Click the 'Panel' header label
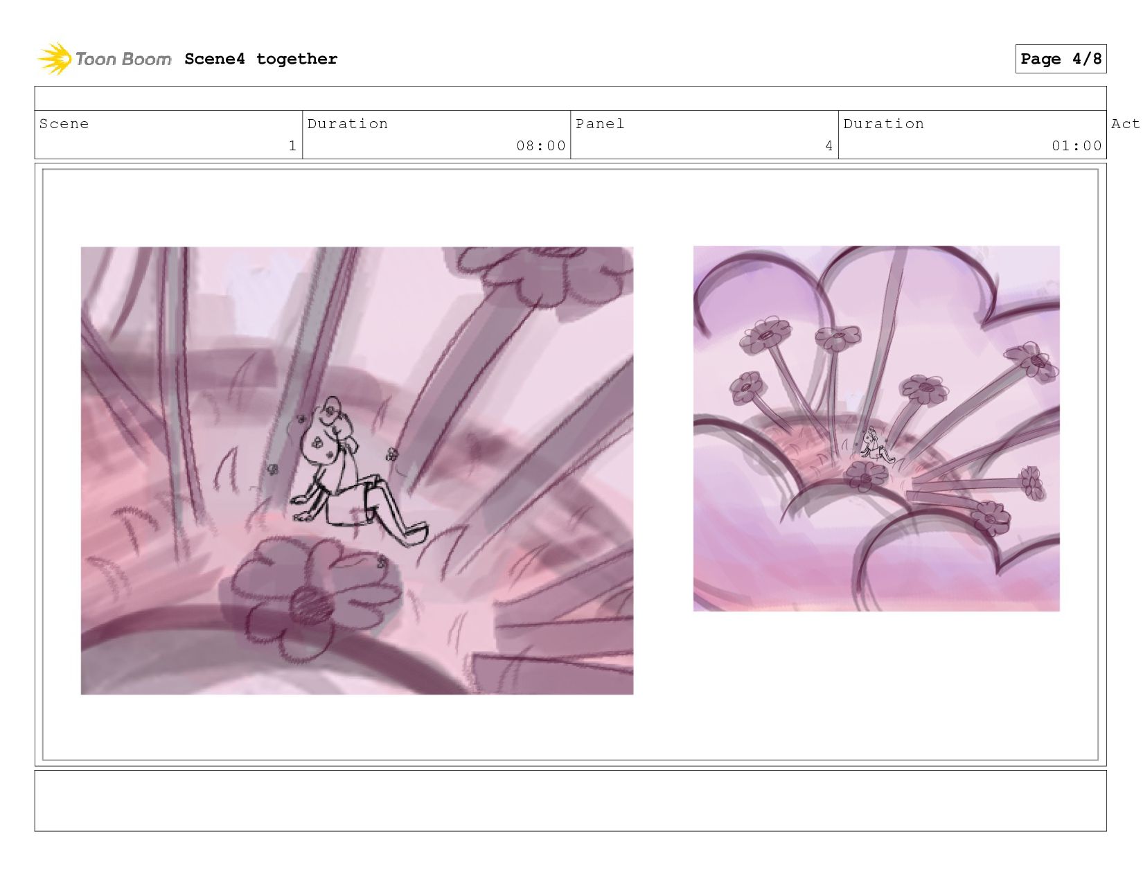The image size is (1143, 883). coord(600,124)
